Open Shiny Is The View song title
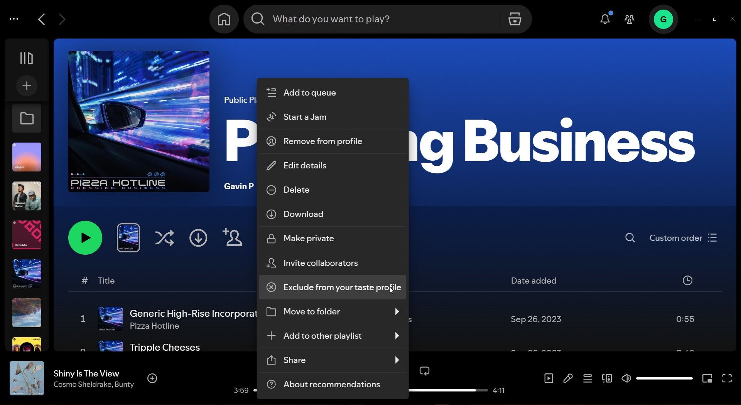The height and width of the screenshot is (405, 741). click(x=86, y=373)
